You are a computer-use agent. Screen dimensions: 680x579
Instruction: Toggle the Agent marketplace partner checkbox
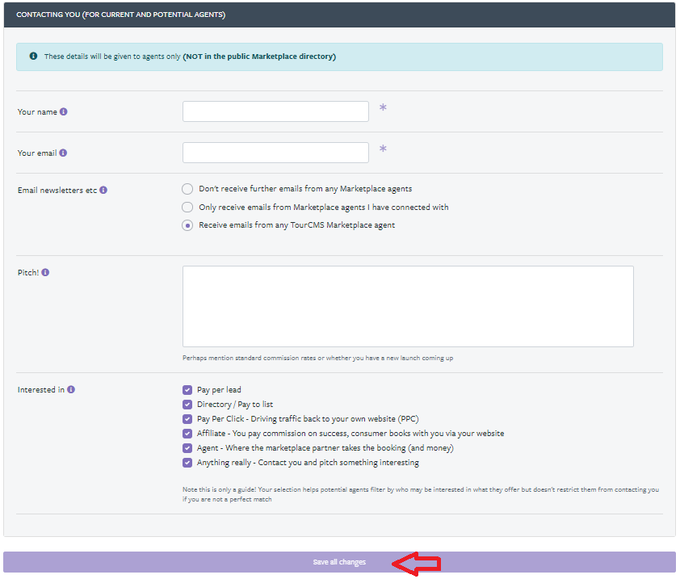[x=187, y=448]
